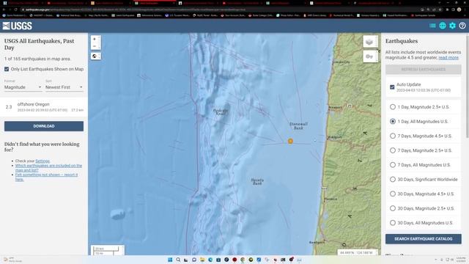The height and width of the screenshot is (264, 469).
Task: Open the map layers control
Action: (370, 42)
